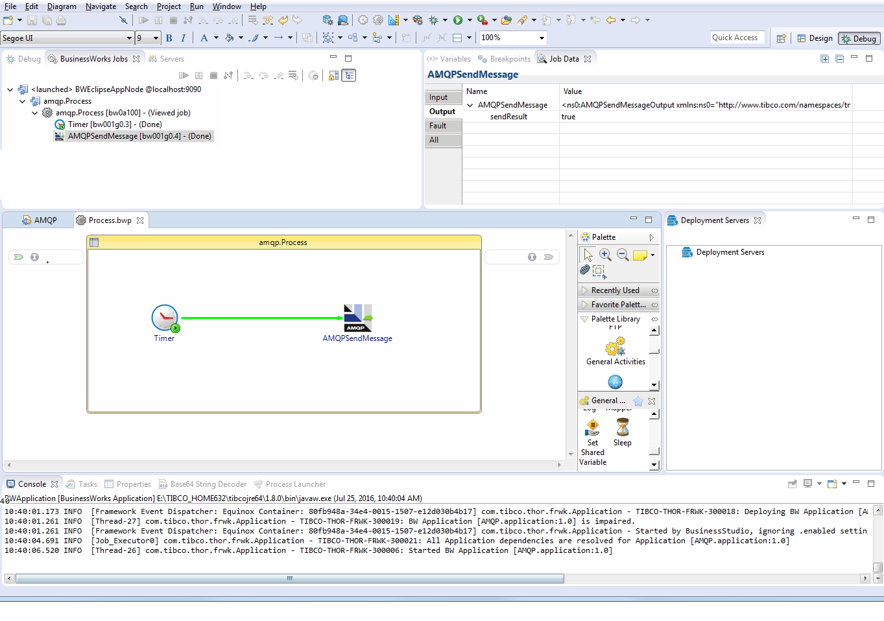Viewport: 884px width, 621px height.
Task: Expand the Favorite Palette section
Action: tap(618, 305)
